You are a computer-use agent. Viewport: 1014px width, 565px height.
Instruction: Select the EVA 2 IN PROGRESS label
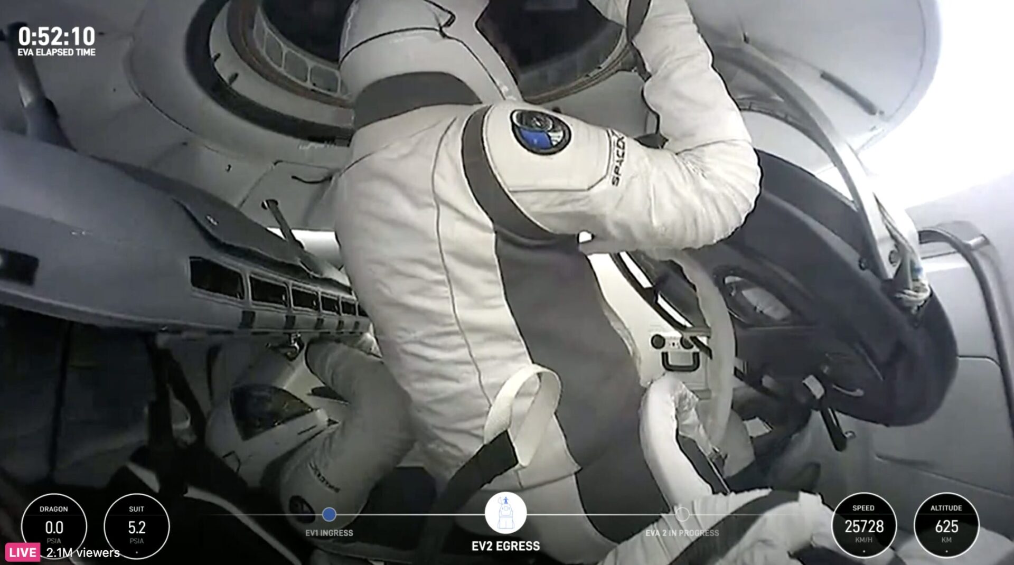point(682,533)
